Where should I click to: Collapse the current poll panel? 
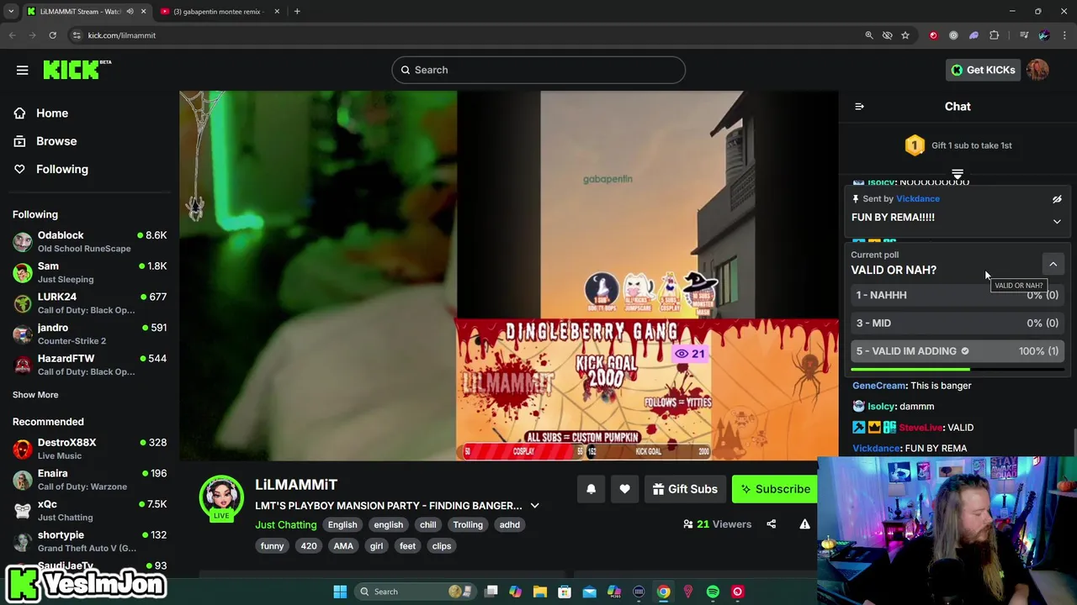click(1053, 264)
